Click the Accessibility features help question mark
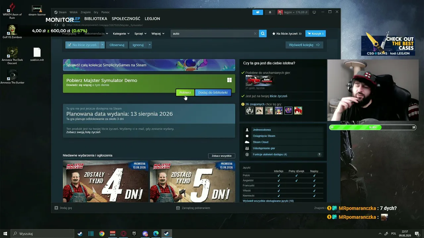This screenshot has height=238, width=424. click(319, 154)
